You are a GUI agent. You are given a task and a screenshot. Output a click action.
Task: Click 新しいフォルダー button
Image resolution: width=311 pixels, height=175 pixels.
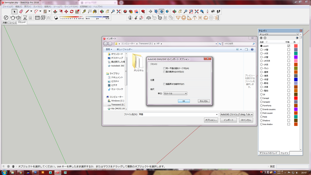[x=125, y=50]
